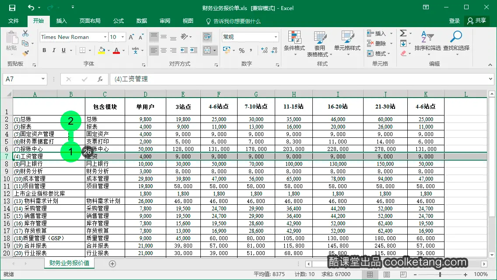The height and width of the screenshot is (280, 497).
Task: Switch to the 插入 Insert tab
Action: 62,21
